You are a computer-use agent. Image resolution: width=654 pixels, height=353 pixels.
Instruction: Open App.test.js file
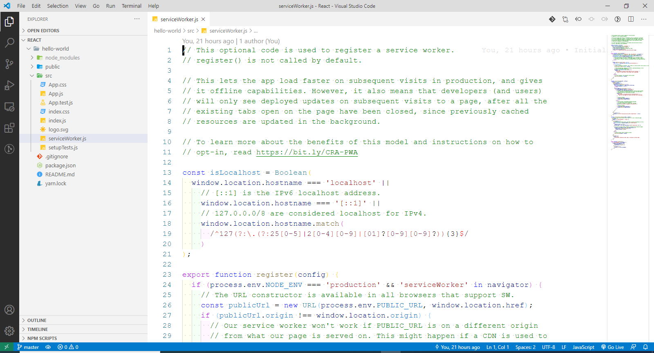point(83,102)
